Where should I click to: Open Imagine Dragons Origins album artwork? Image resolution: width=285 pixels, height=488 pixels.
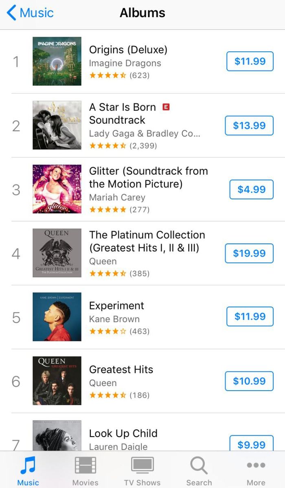pos(57,62)
